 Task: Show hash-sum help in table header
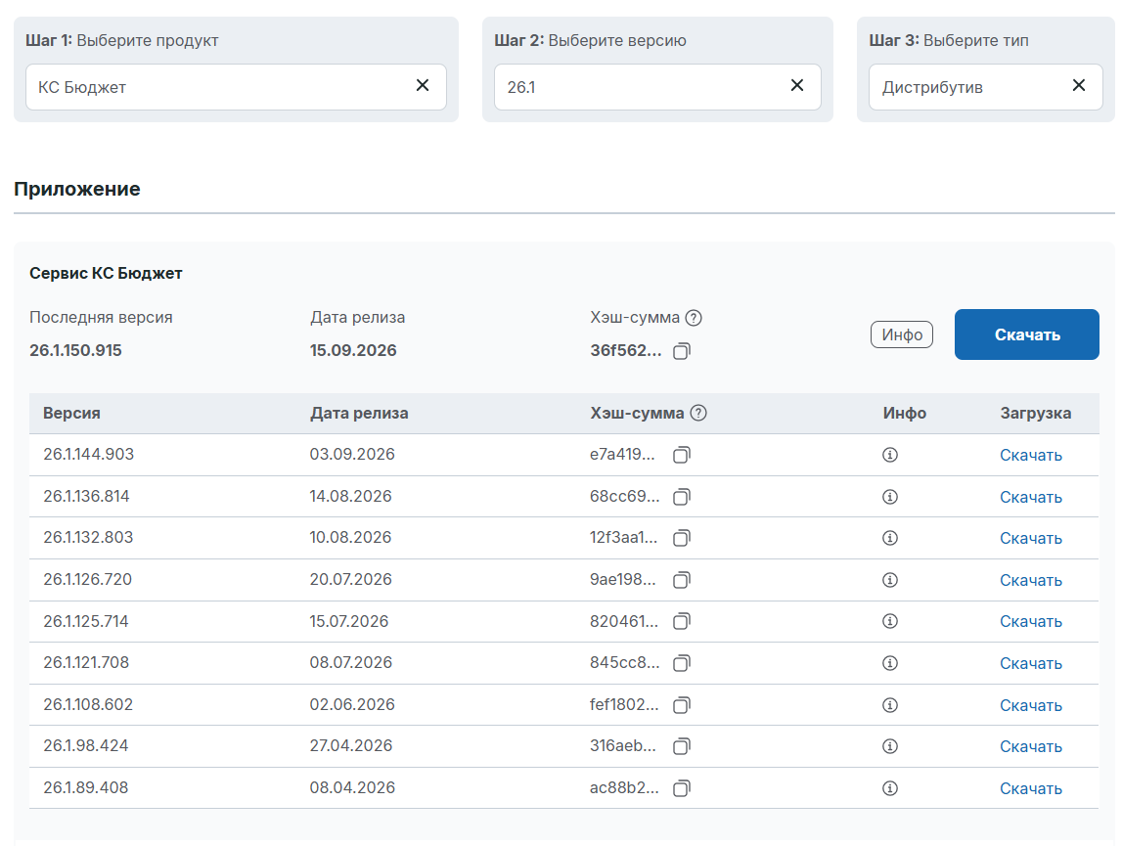coord(698,413)
